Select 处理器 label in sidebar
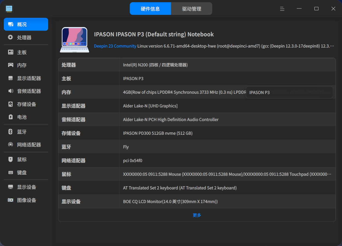The width and height of the screenshot is (342, 246). point(24,37)
